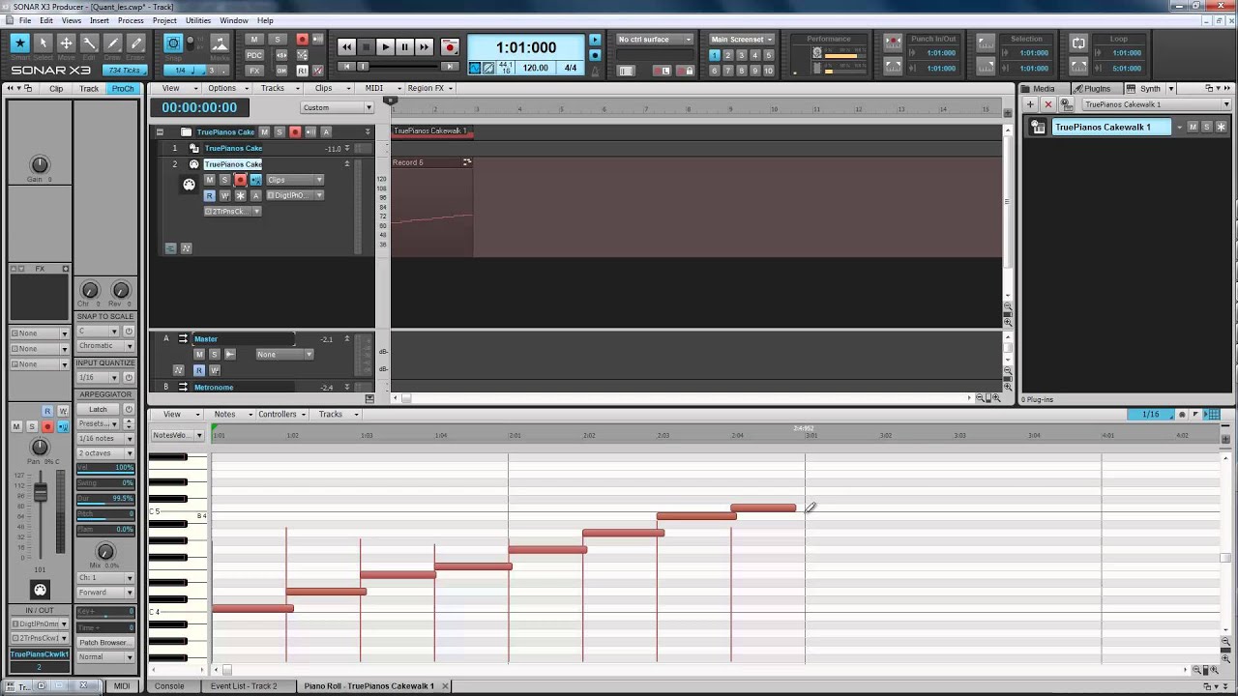Select the Select arrow tool
Screen dimensions: 1238x696
(x=43, y=43)
